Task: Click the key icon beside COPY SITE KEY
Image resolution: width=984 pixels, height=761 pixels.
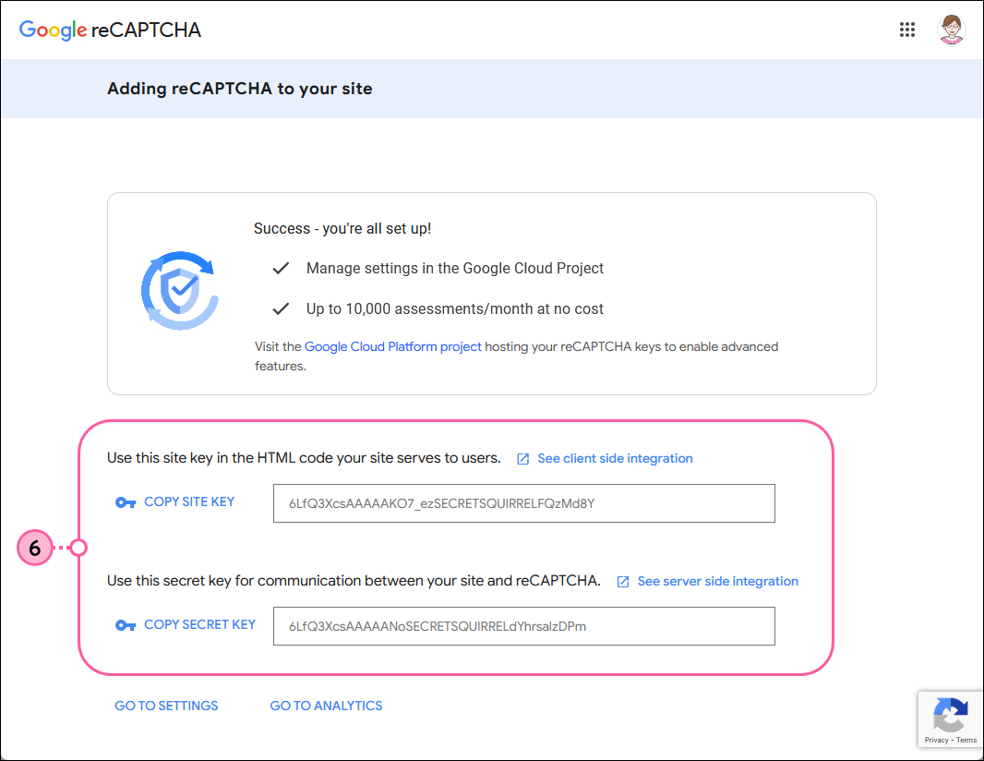Action: coord(126,502)
